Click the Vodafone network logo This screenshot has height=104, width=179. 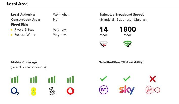[x=70, y=91]
